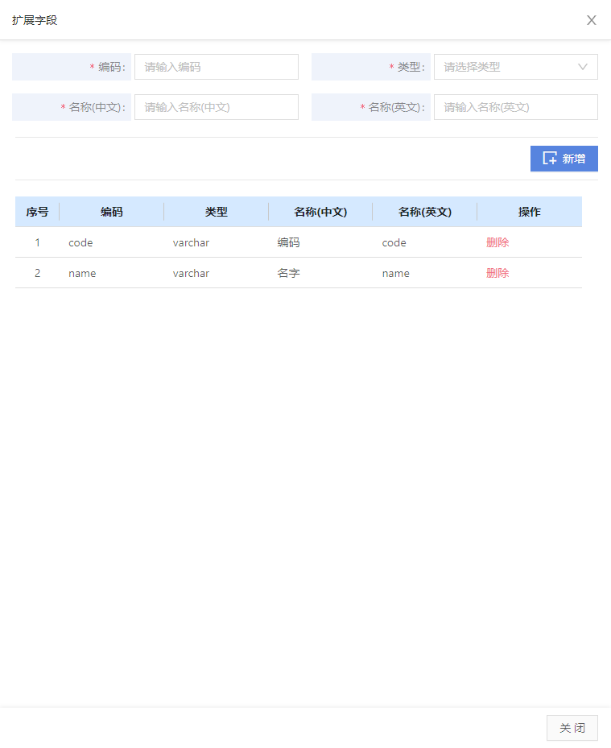
Task: Click the 操作 column header
Action: pos(530,212)
